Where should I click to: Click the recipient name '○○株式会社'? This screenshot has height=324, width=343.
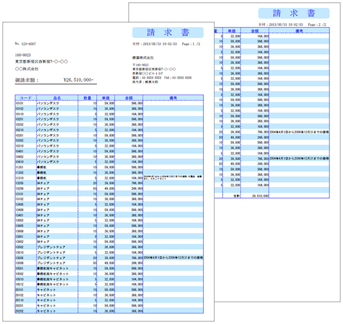(27, 69)
